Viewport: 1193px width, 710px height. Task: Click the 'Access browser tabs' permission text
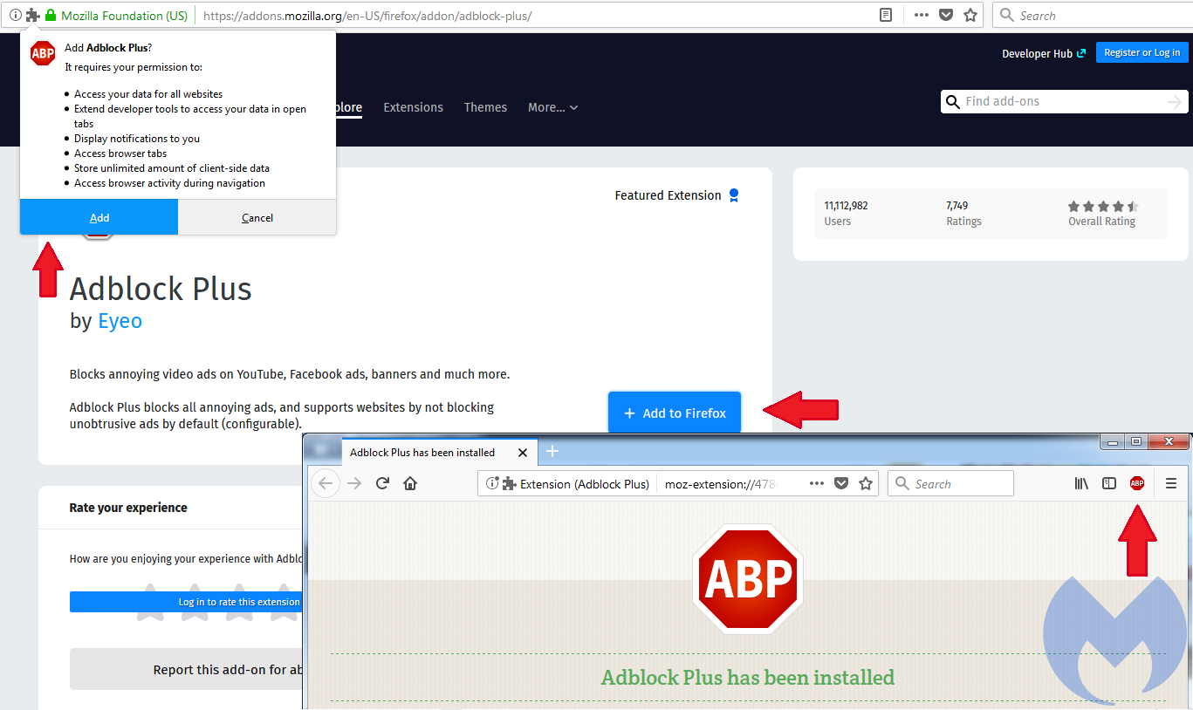[120, 154]
